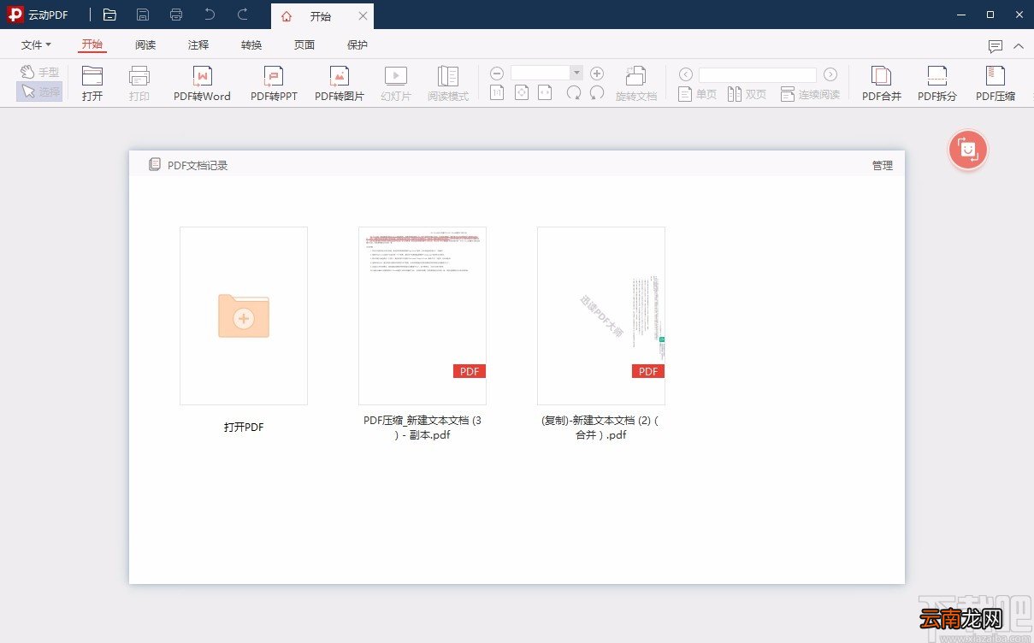Click the zoom out minus icon

click(x=497, y=74)
